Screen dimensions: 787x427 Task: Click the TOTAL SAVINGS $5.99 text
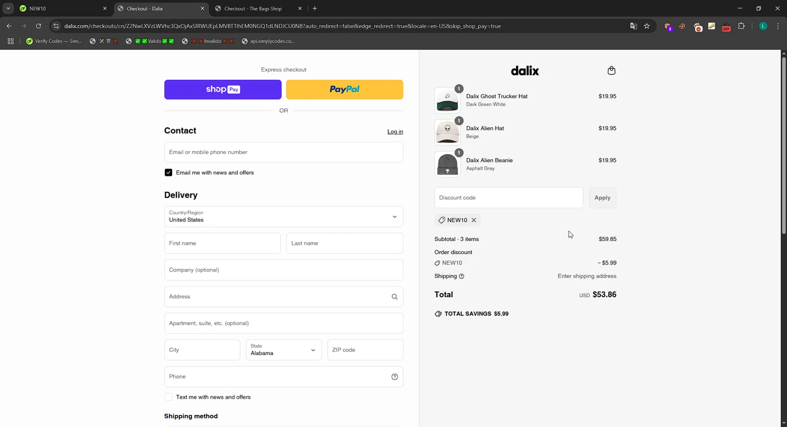(476, 314)
